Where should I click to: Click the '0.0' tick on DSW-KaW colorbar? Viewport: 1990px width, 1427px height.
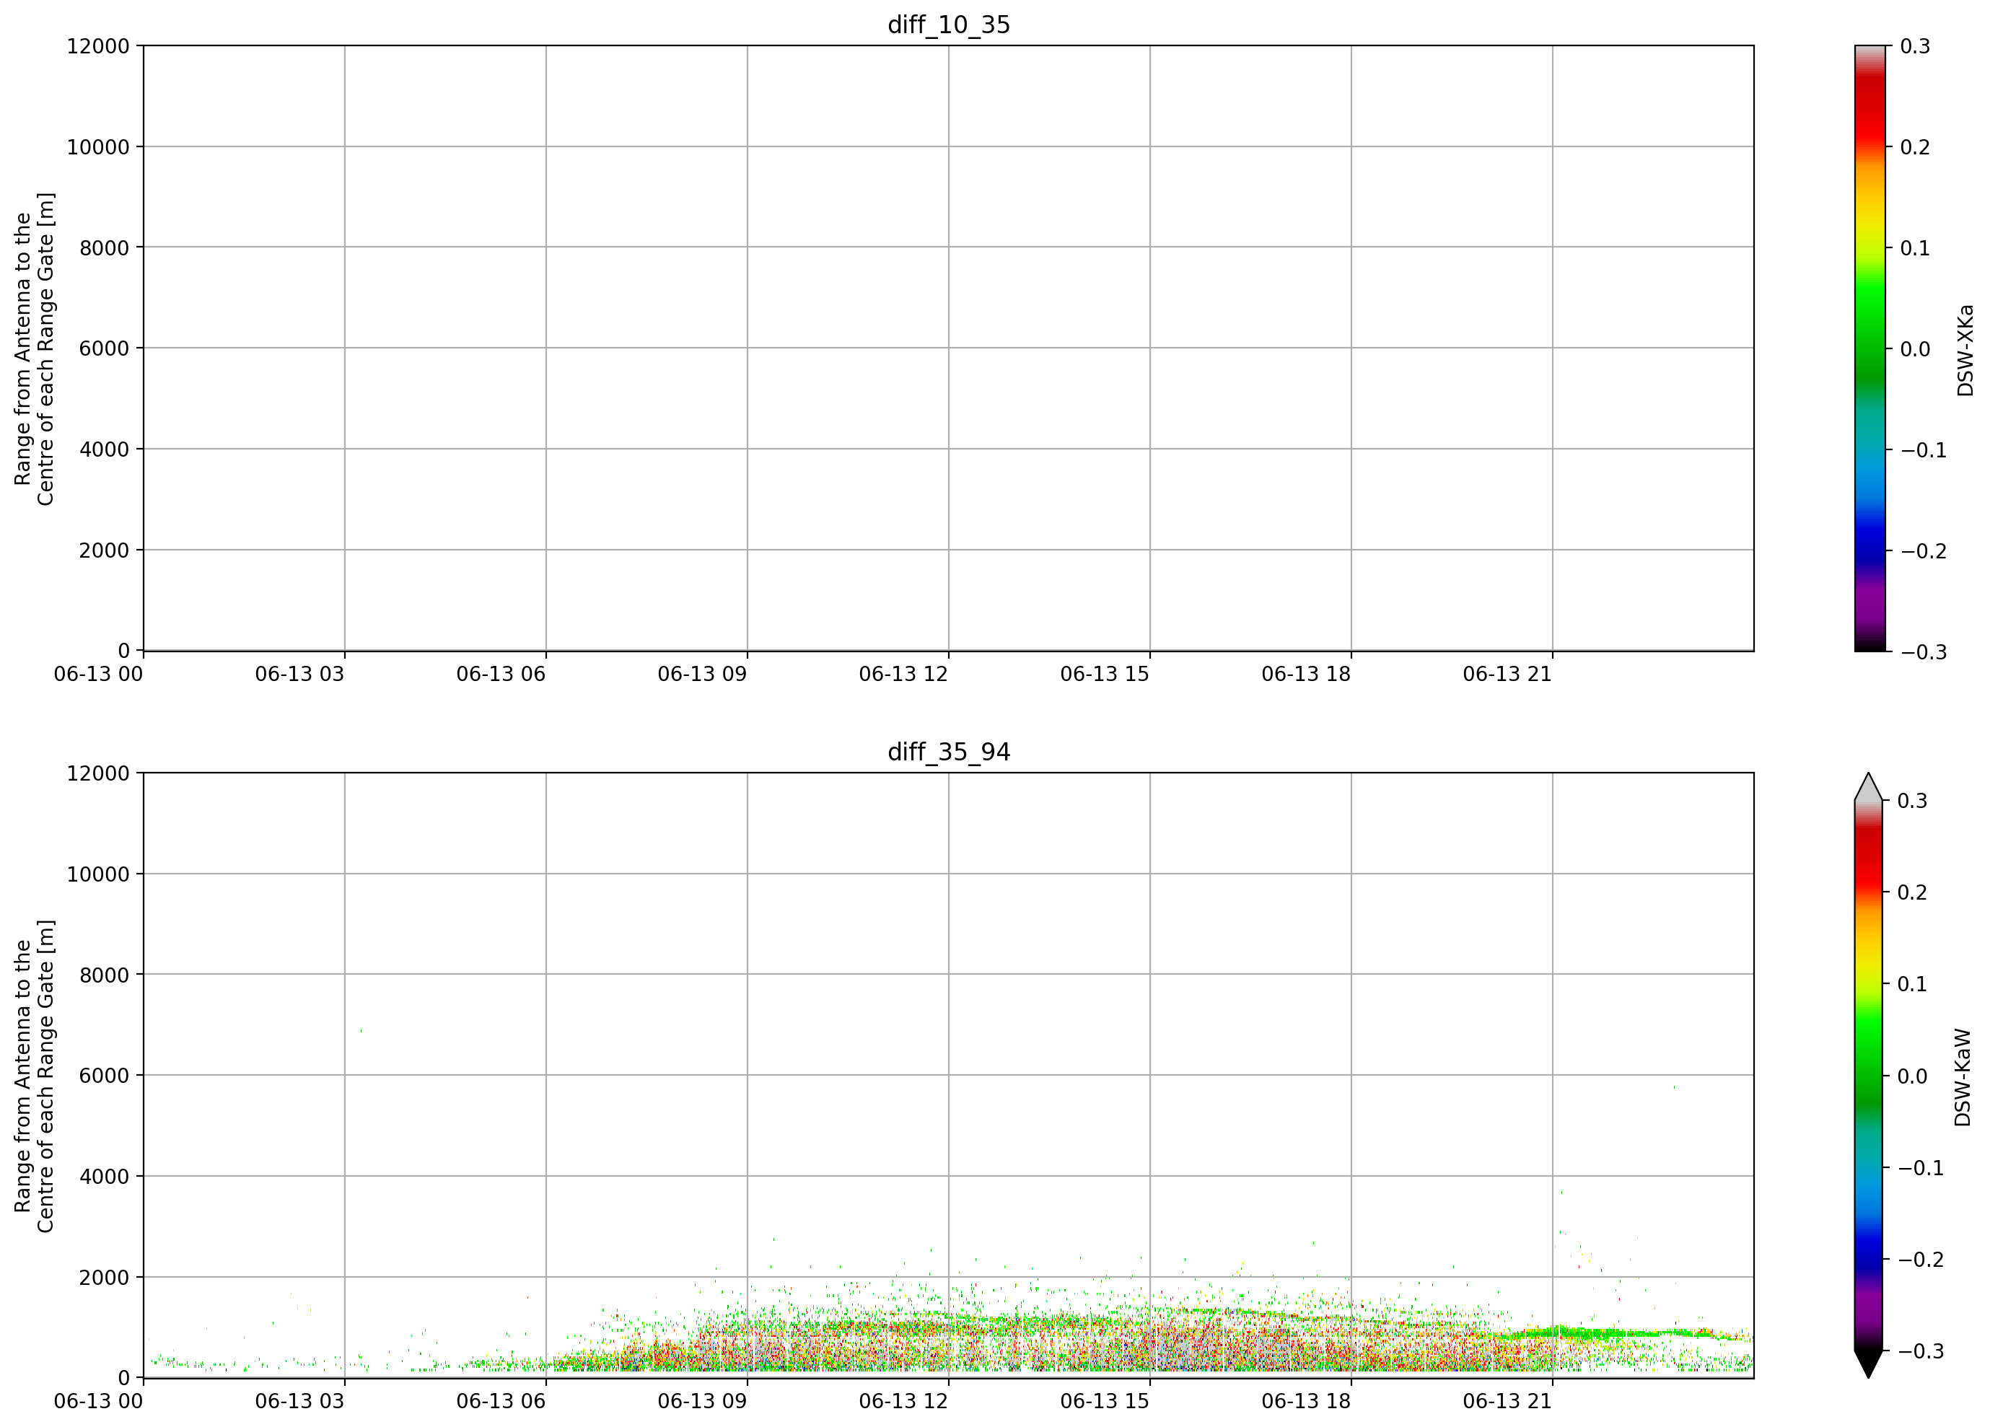(1913, 1075)
